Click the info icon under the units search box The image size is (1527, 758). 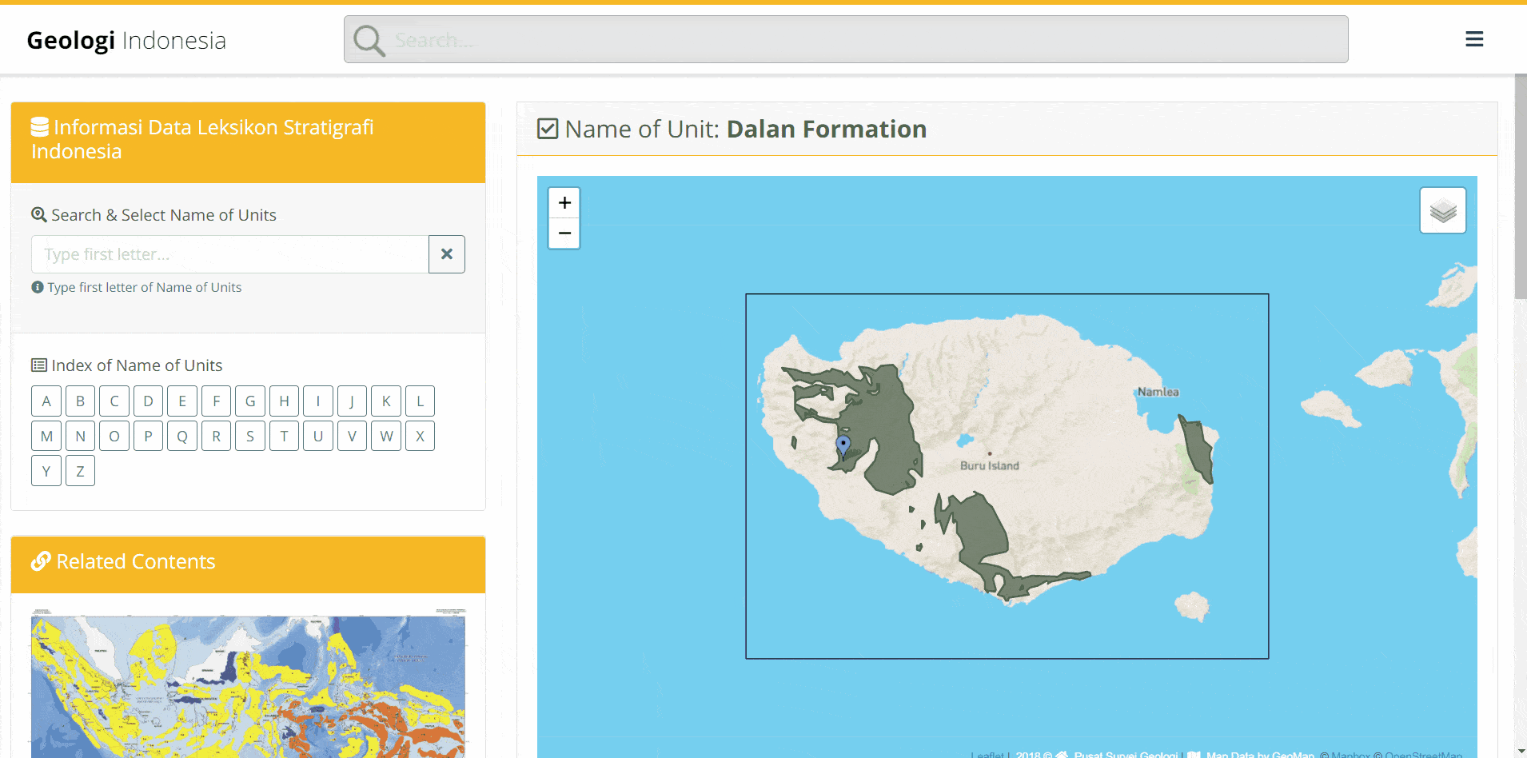pos(37,287)
